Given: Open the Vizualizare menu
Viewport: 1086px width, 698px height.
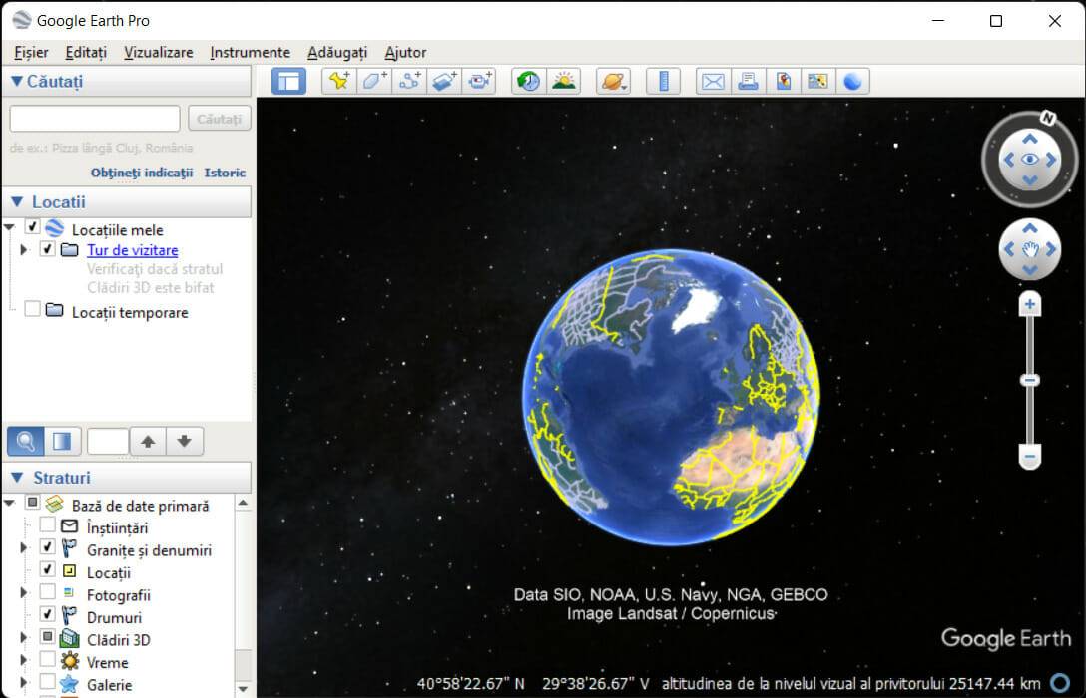Looking at the screenshot, I should (x=158, y=52).
